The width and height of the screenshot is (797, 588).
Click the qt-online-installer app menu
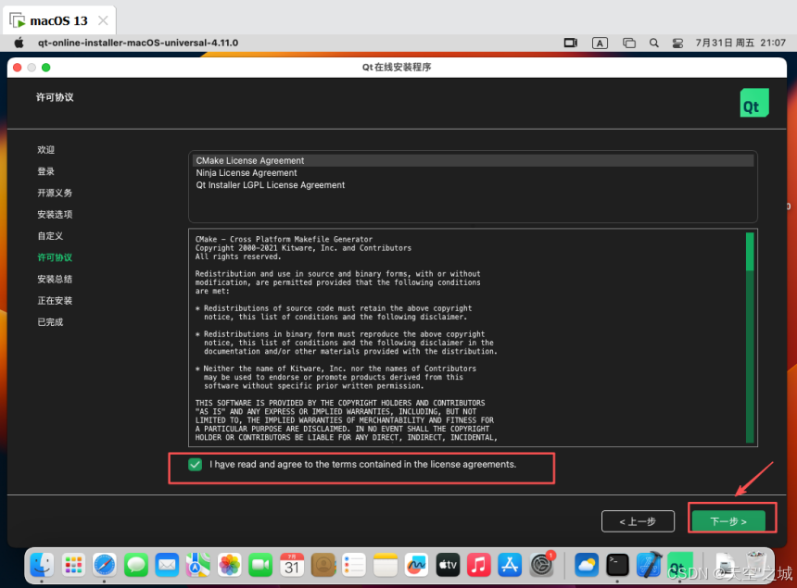tap(138, 43)
